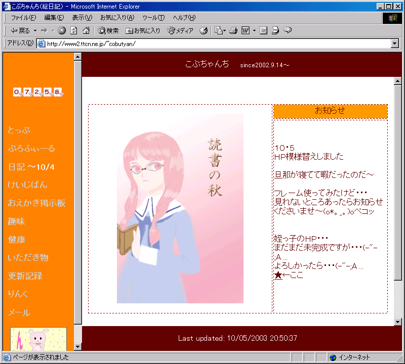Viewport: 405px width, 364px height.
Task: Click the since2002.9.14～ header text
Action: click(x=264, y=65)
